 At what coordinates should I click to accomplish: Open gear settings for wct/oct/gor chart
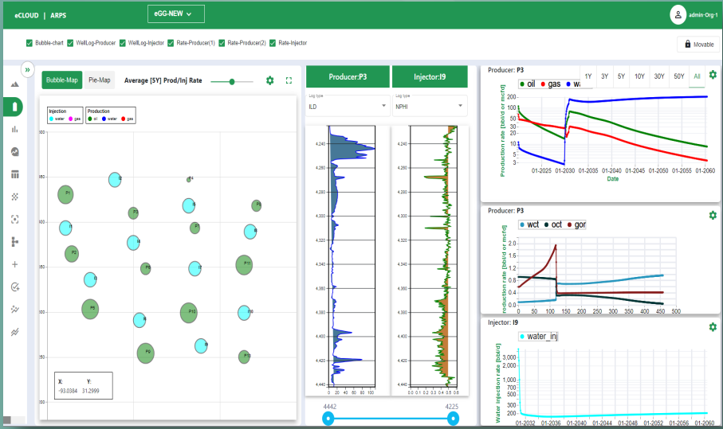[713, 215]
